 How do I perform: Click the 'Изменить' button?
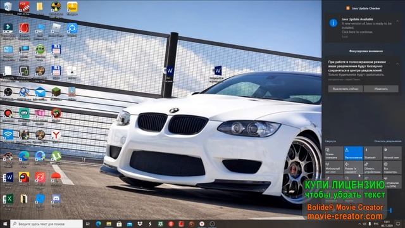click(x=381, y=89)
